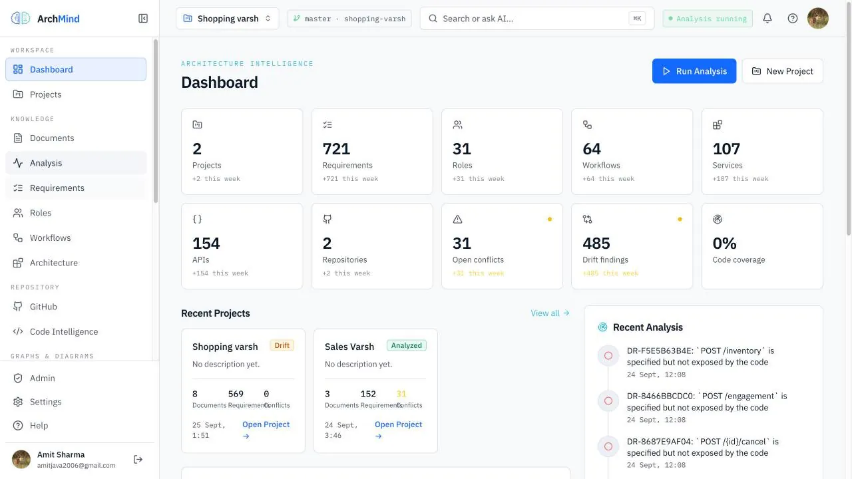Click the sidebar vertical scrollbar

(156, 120)
